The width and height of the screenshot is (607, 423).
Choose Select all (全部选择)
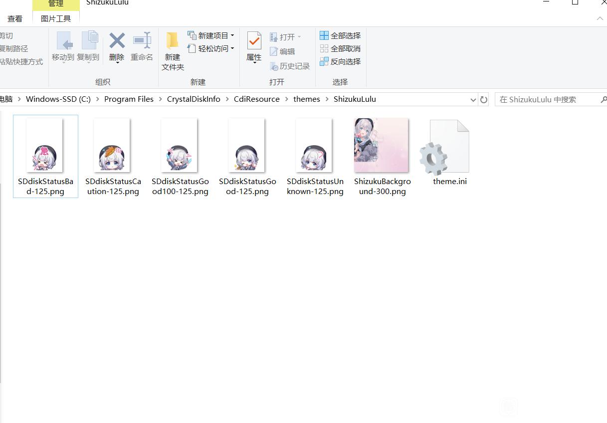point(340,35)
